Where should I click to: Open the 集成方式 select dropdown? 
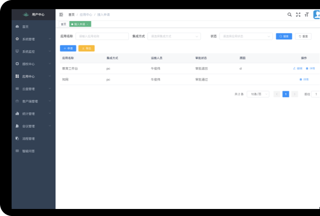[174, 36]
